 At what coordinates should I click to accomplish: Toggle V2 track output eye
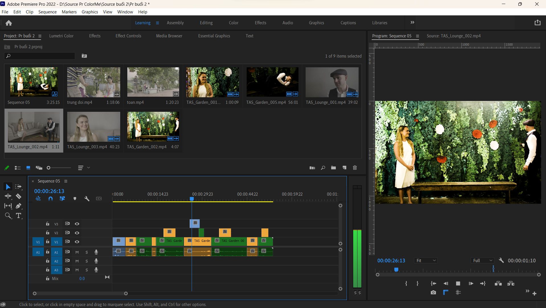tap(77, 233)
